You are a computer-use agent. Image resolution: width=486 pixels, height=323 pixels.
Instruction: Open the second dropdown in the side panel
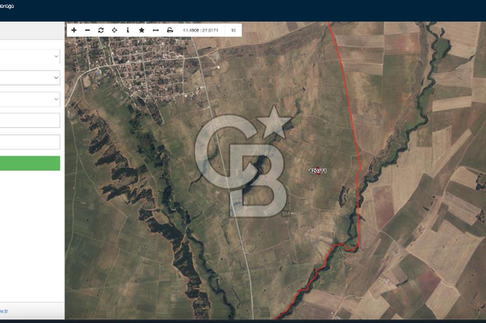pos(29,77)
